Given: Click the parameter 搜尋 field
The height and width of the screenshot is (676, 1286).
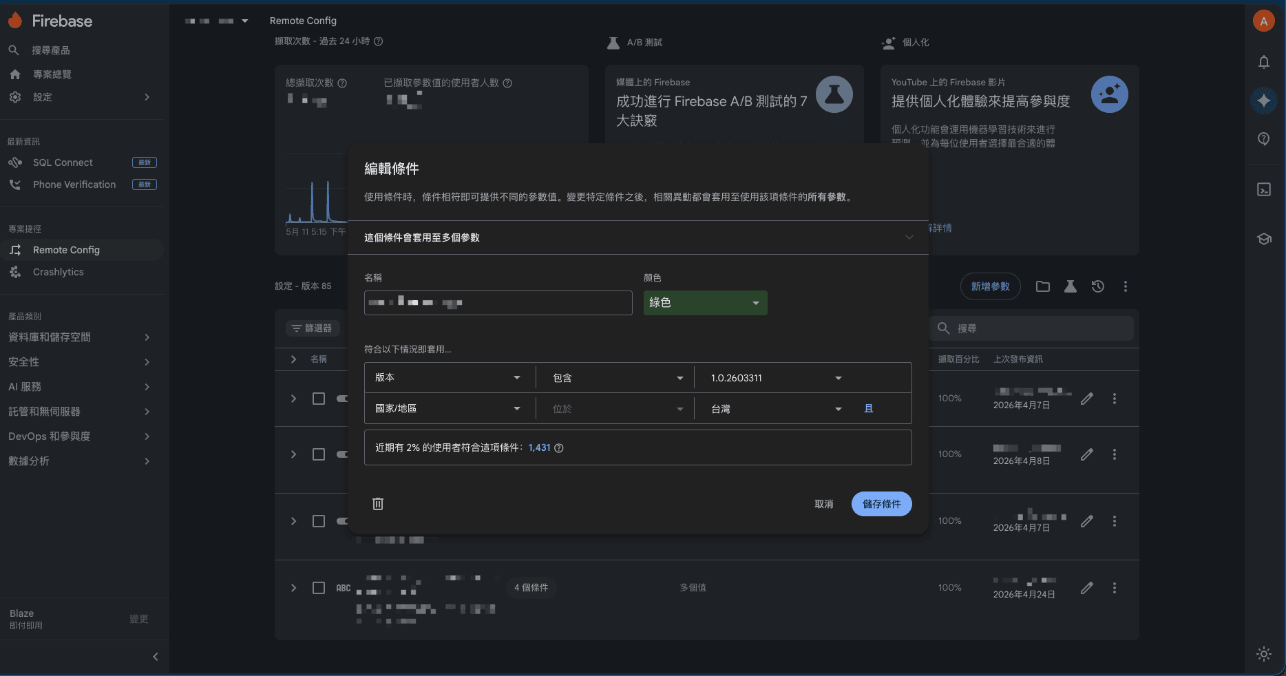Looking at the screenshot, I should click(1032, 328).
